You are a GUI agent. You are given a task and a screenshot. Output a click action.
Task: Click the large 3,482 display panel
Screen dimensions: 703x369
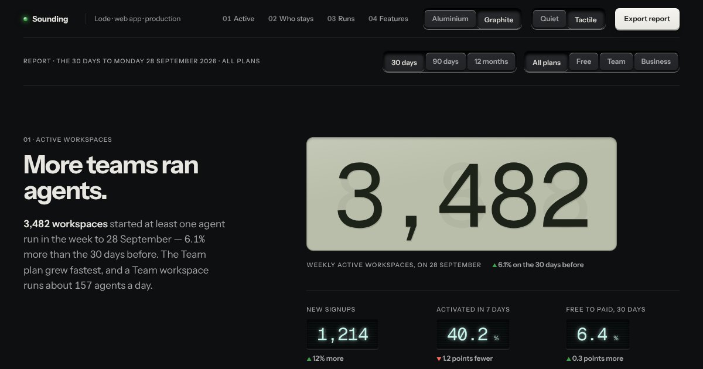point(462,194)
